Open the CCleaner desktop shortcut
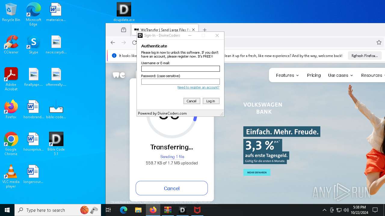This screenshot has width=385, height=216. 11,45
